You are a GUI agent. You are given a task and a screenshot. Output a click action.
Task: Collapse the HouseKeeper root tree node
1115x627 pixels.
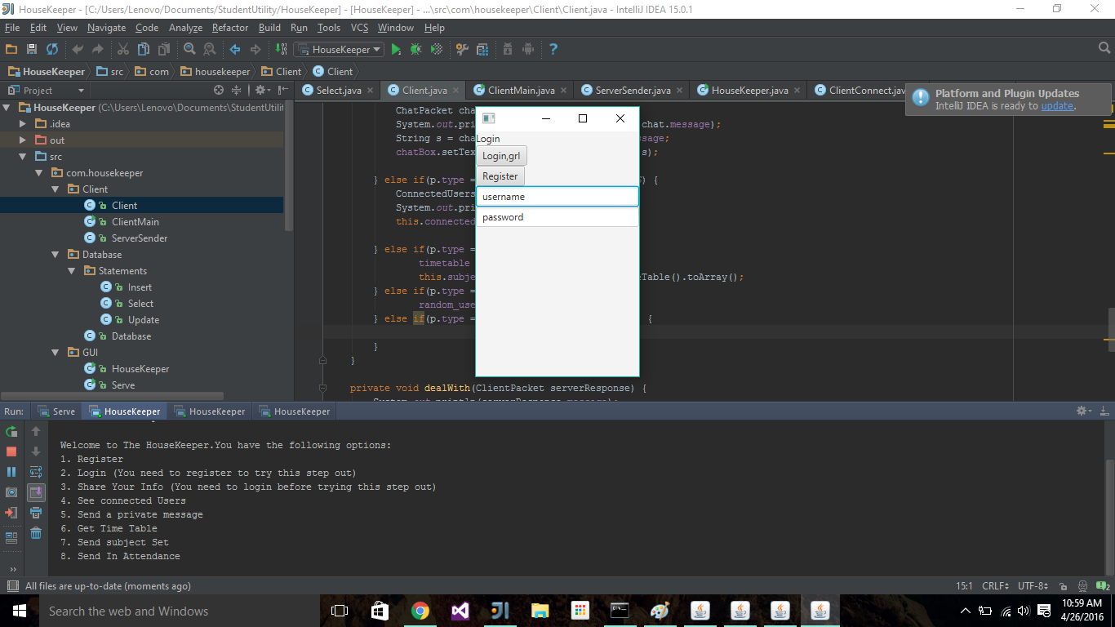[7, 108]
